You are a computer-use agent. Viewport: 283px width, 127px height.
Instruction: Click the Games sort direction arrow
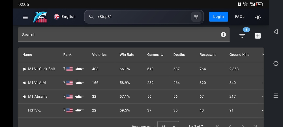click(x=162, y=55)
